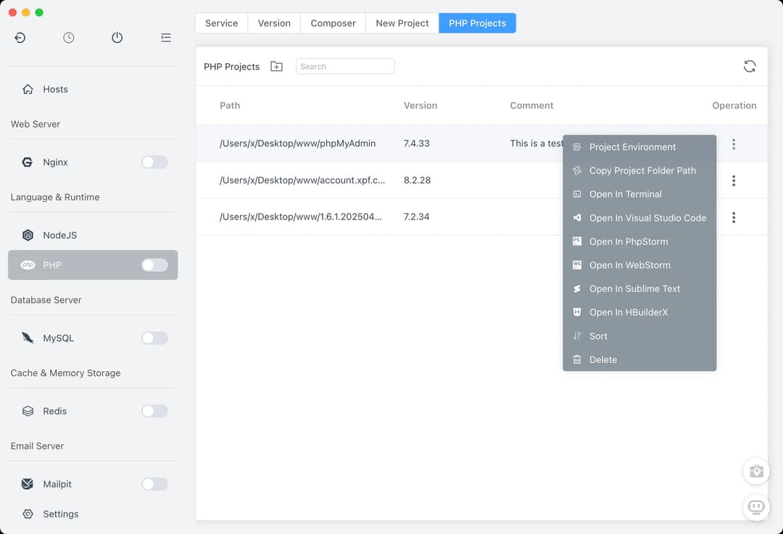Switch to the Service tab
Image resolution: width=783 pixels, height=534 pixels.
[221, 23]
